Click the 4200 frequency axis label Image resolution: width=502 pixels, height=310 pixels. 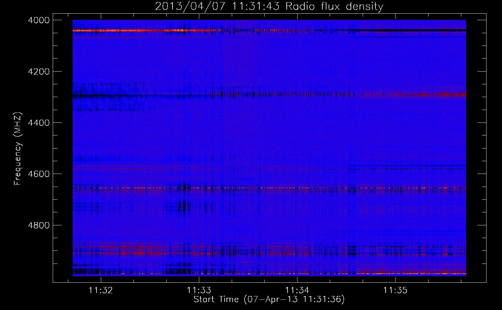[x=39, y=72]
